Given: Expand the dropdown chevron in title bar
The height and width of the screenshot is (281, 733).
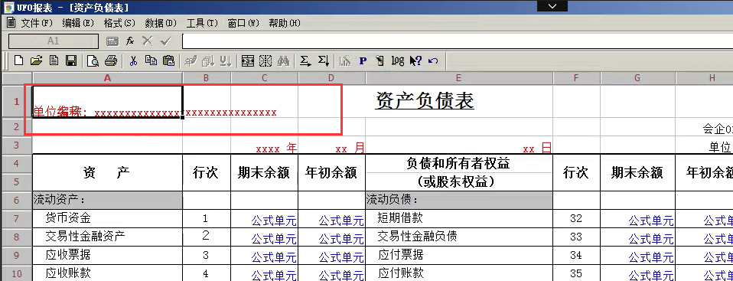Looking at the screenshot, I should [552, 6].
